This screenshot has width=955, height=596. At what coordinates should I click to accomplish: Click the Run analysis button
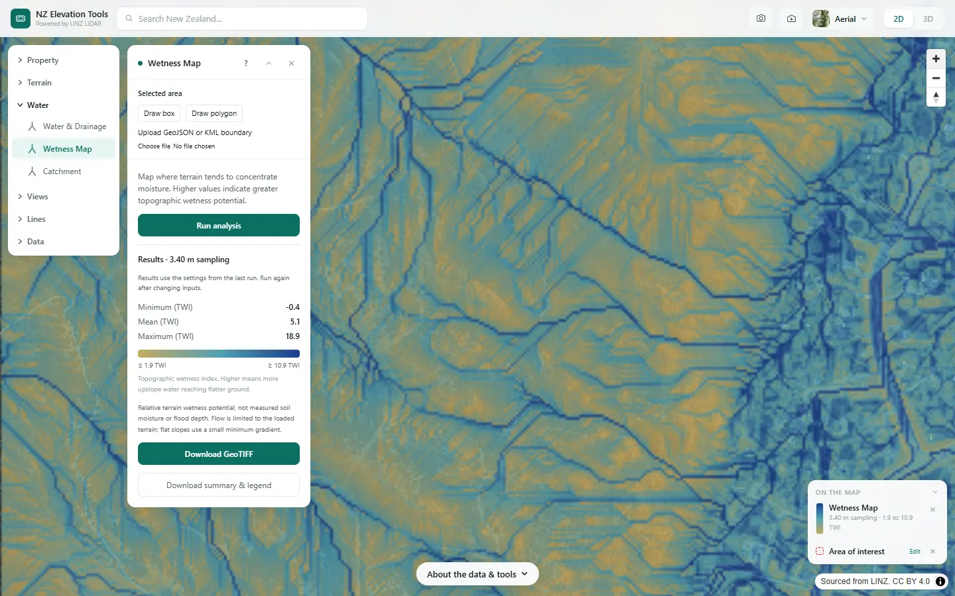[219, 225]
